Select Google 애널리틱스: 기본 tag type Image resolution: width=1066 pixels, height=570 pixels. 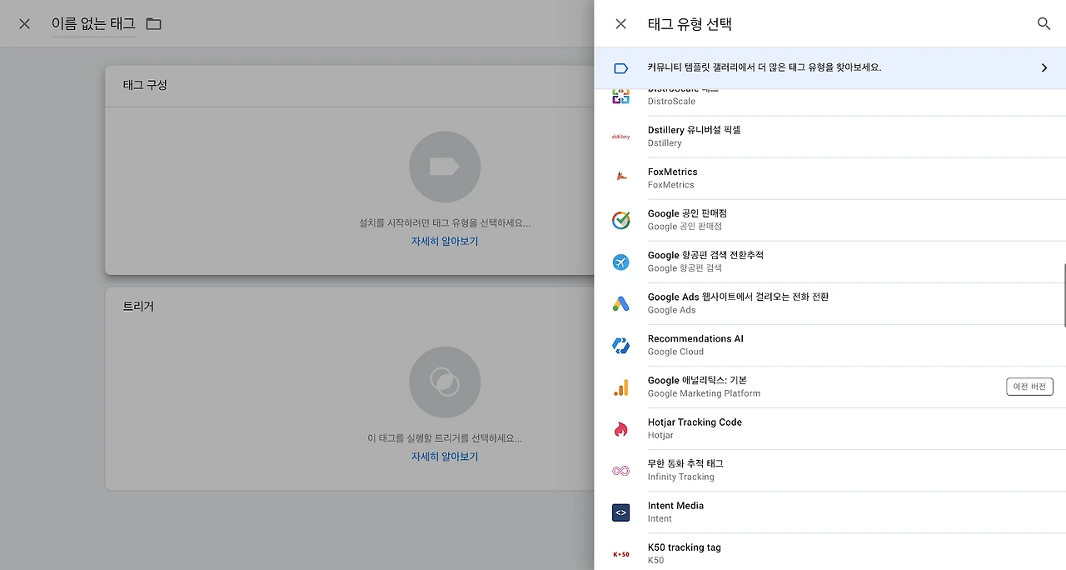click(x=829, y=387)
